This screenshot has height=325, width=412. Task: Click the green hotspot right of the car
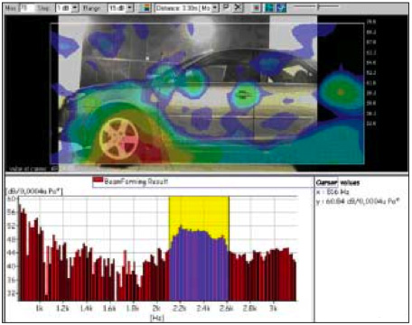click(x=341, y=92)
